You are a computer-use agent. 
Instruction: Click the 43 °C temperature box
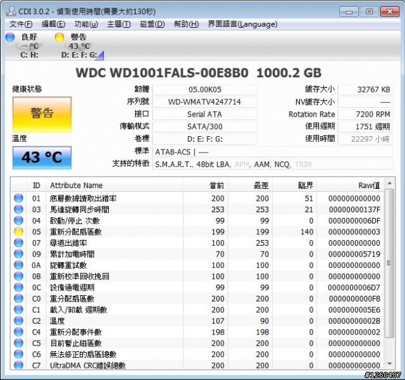[x=42, y=158]
